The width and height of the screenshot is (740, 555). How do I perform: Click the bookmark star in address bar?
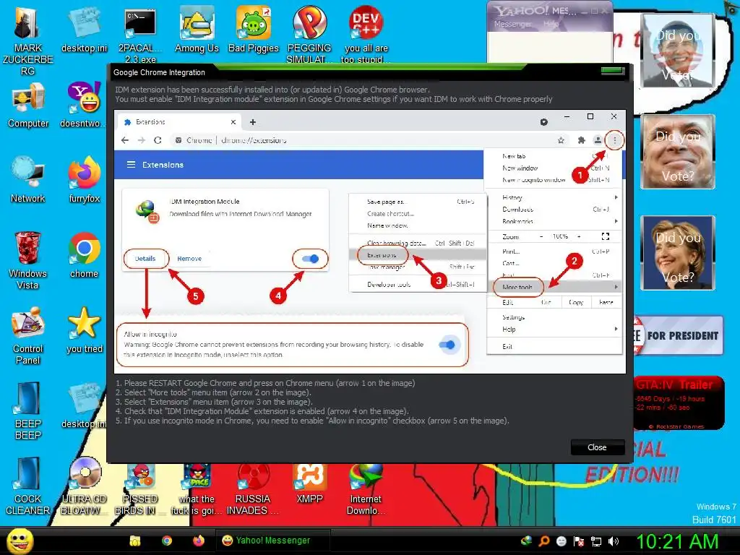[561, 140]
